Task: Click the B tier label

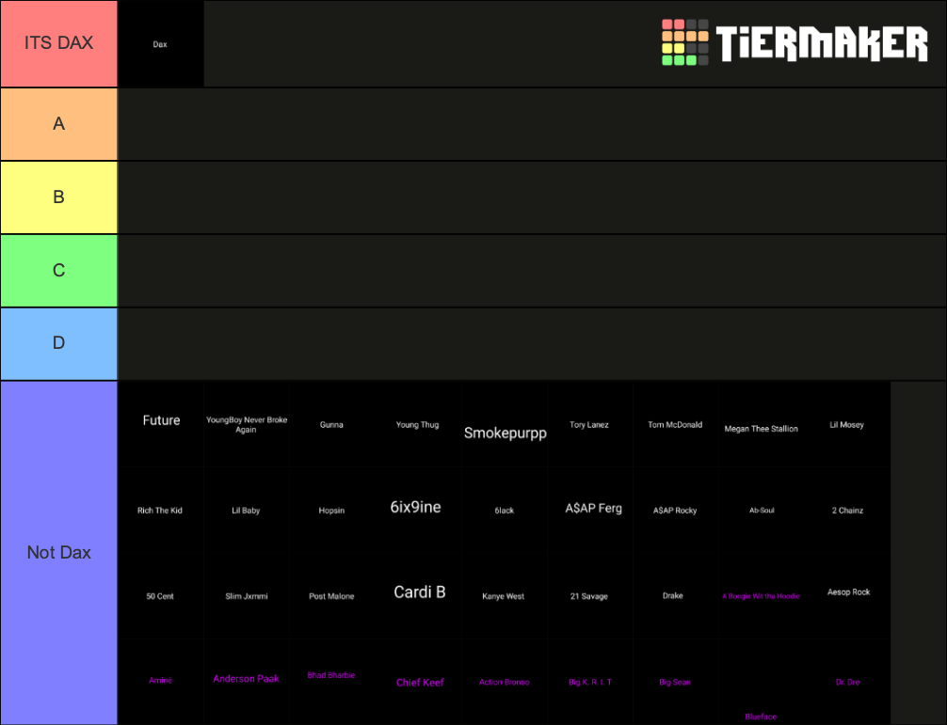Action: 58,197
